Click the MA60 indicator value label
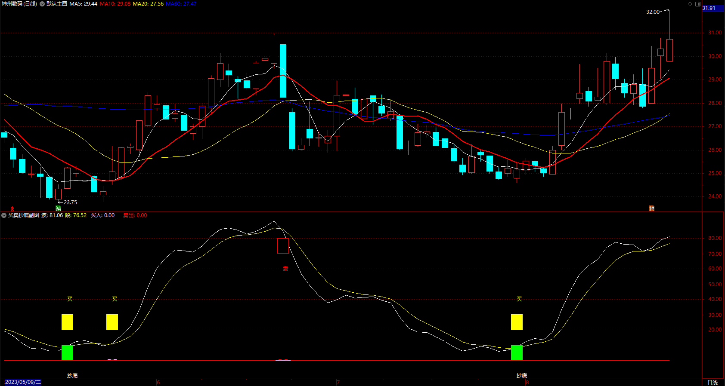725x386 pixels. (181, 4)
